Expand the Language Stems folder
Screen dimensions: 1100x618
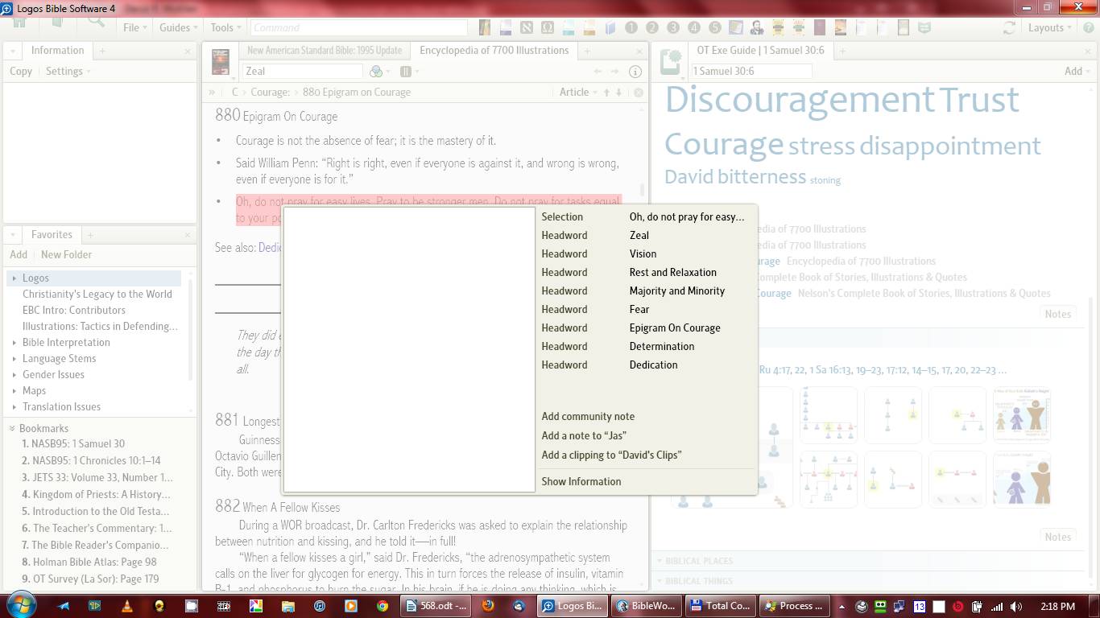(14, 358)
